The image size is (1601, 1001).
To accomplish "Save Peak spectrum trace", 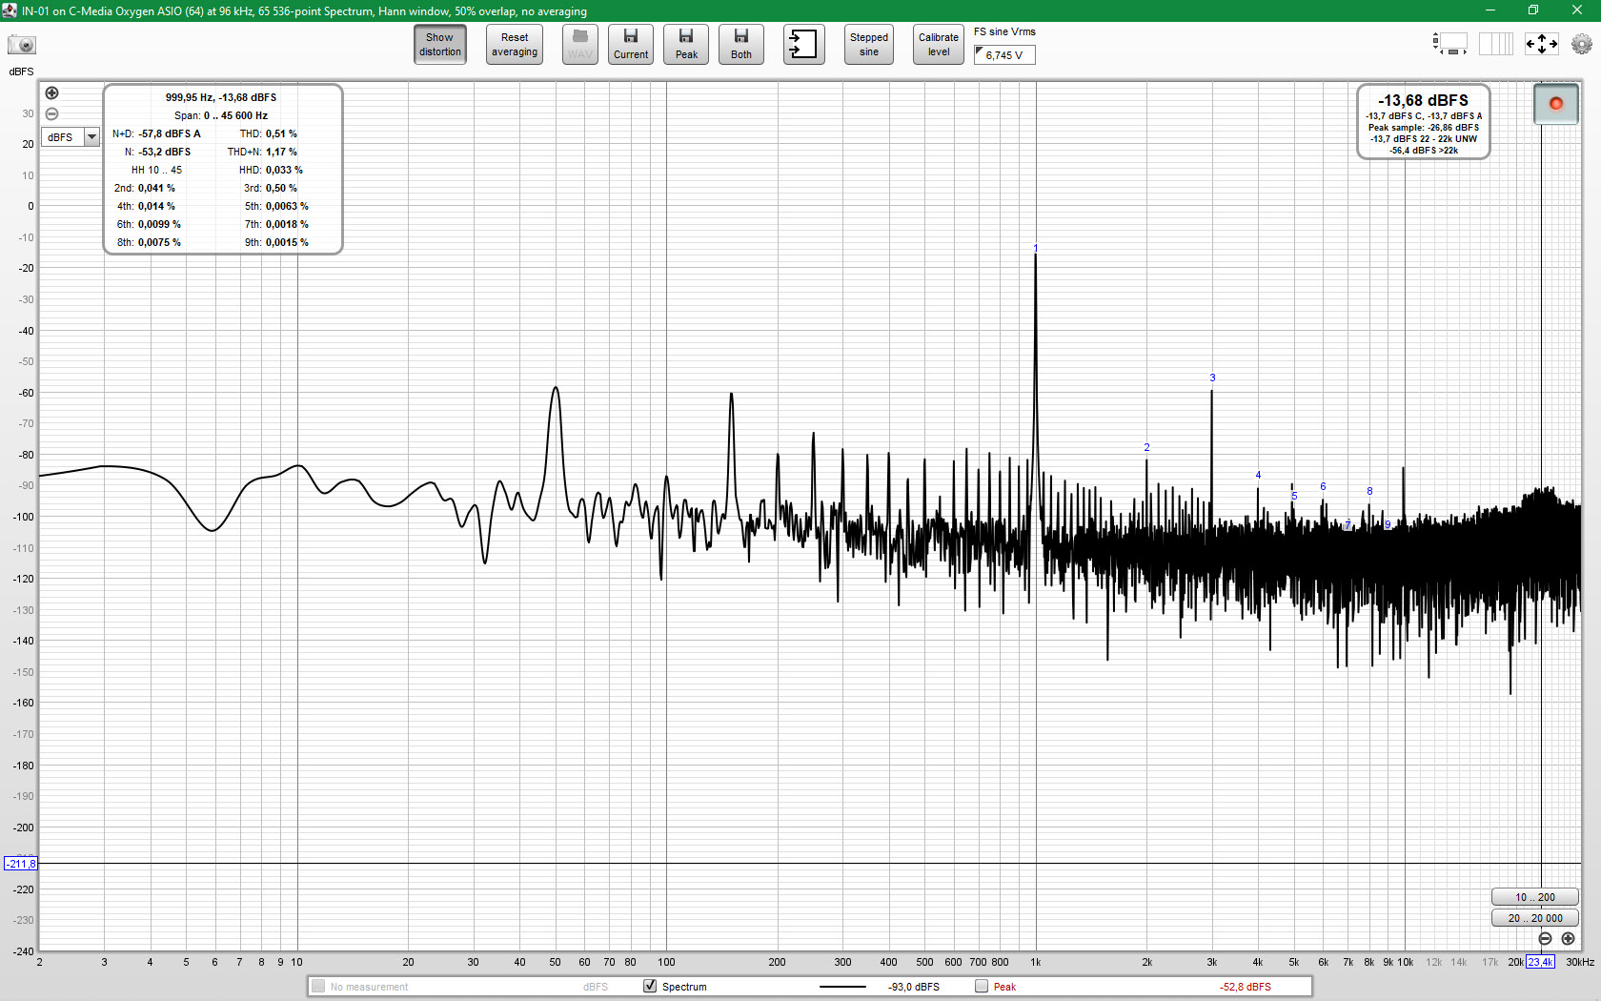I will pos(686,45).
